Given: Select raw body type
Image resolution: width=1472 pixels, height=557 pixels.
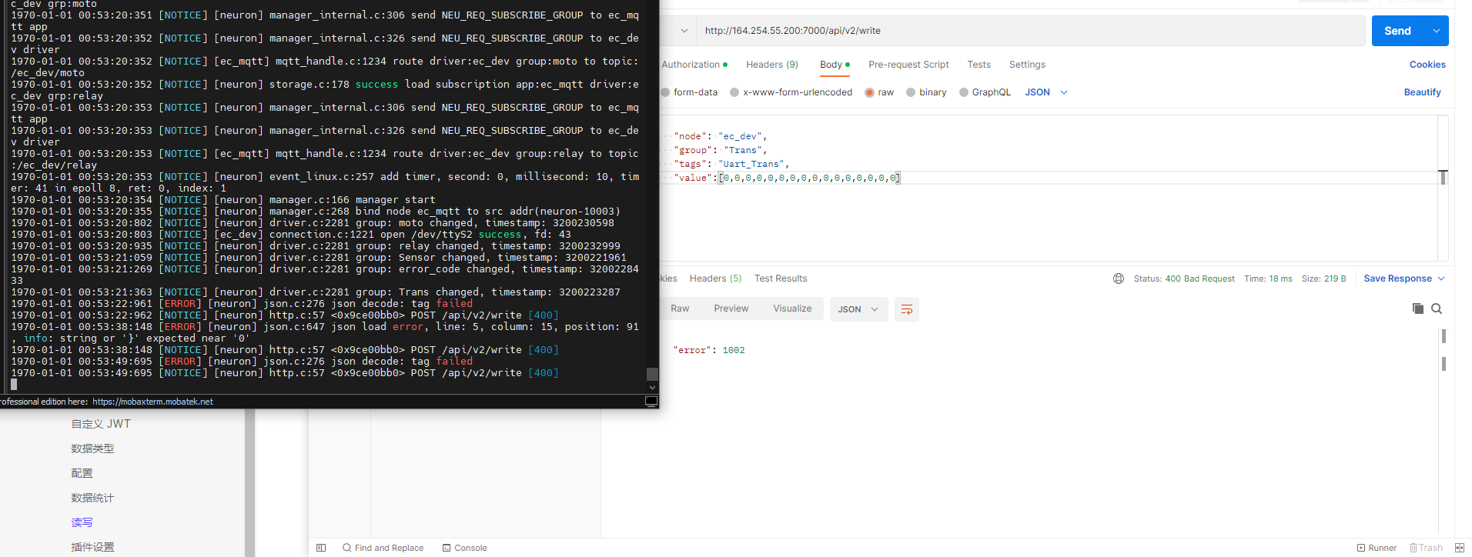Looking at the screenshot, I should pos(879,92).
